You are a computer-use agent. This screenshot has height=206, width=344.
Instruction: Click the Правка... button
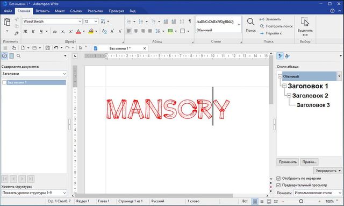coord(309,162)
